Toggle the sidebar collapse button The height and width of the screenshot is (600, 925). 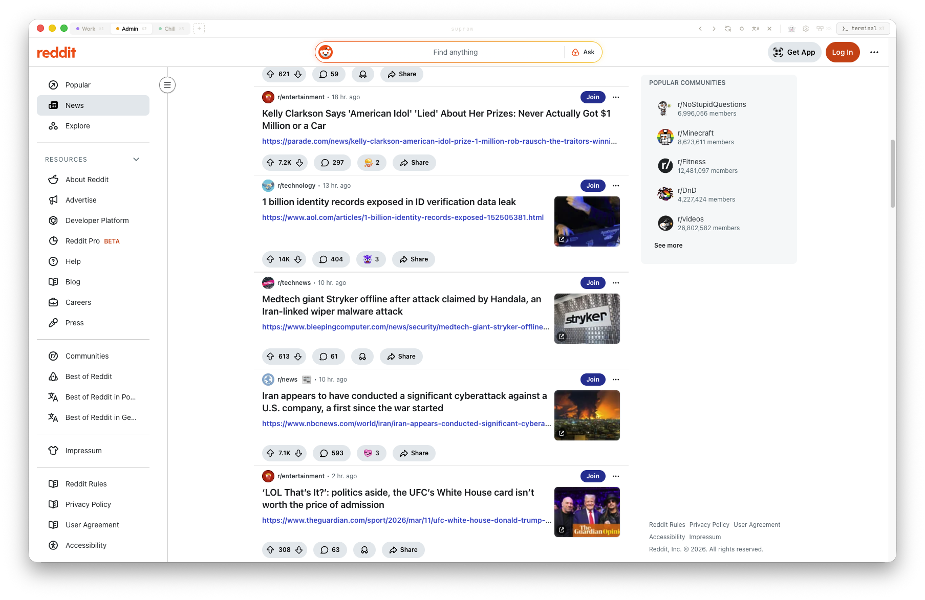tap(167, 85)
